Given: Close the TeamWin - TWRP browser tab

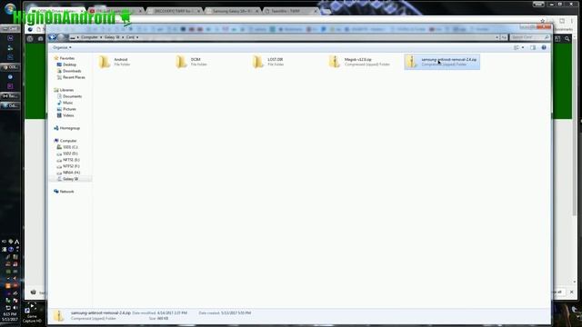Looking at the screenshot, I should [316, 11].
